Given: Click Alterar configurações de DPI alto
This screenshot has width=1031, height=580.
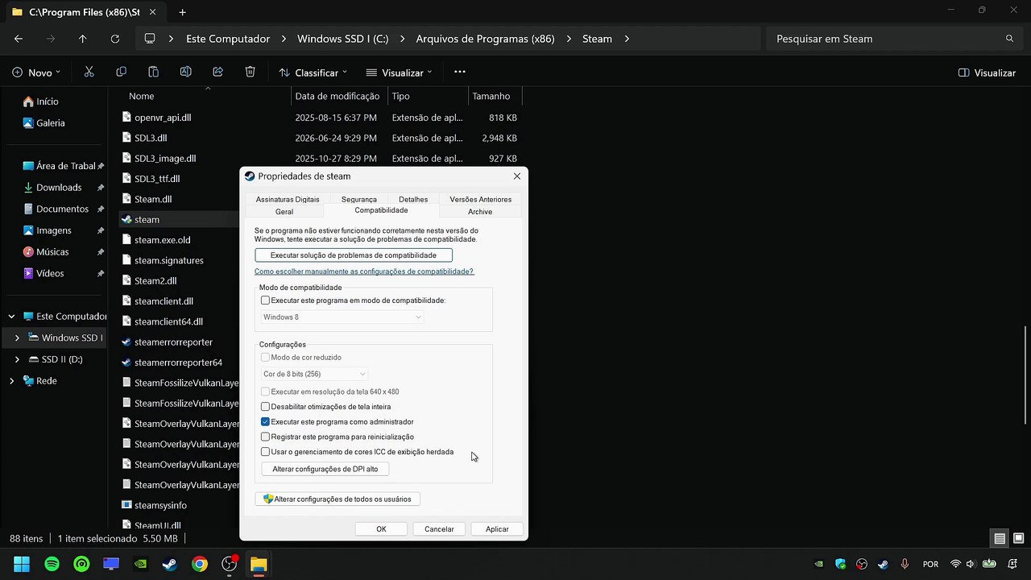Looking at the screenshot, I should [325, 469].
